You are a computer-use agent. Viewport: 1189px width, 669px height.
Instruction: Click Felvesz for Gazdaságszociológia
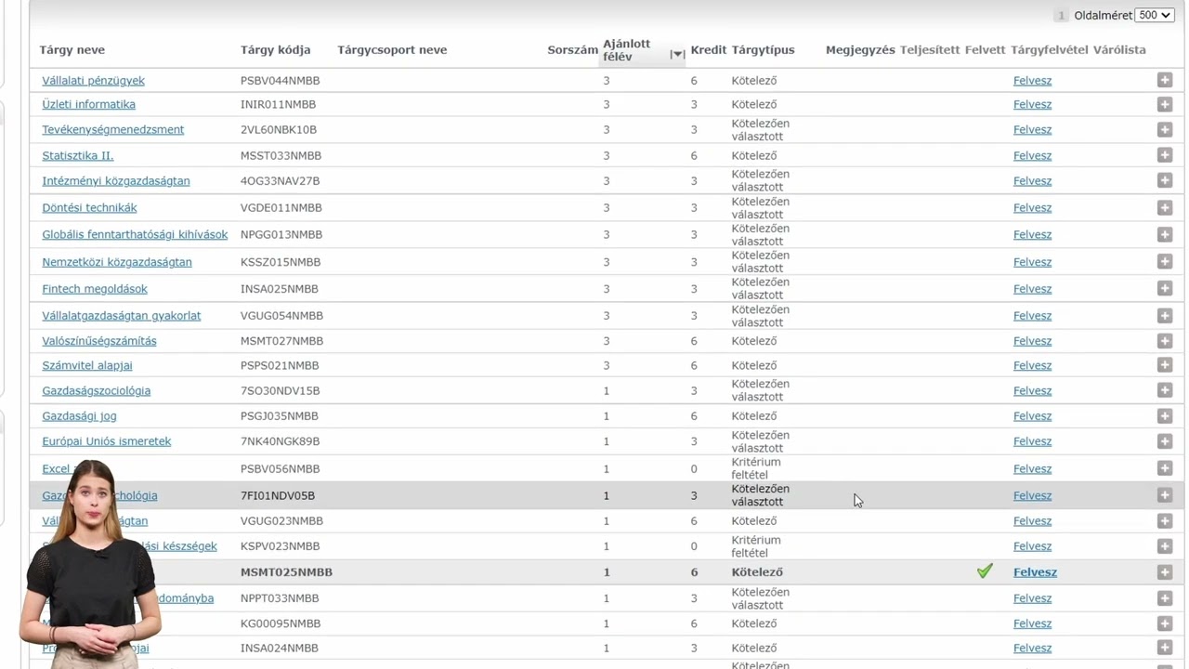[1032, 390]
